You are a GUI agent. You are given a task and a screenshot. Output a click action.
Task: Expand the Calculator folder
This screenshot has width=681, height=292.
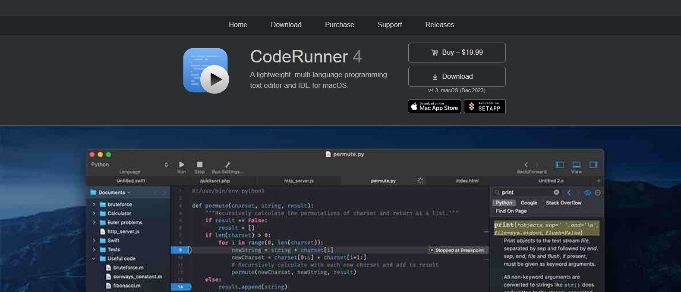click(x=94, y=214)
